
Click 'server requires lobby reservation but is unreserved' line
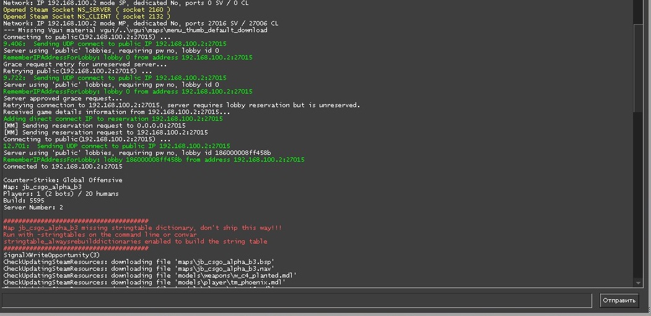coord(181,105)
